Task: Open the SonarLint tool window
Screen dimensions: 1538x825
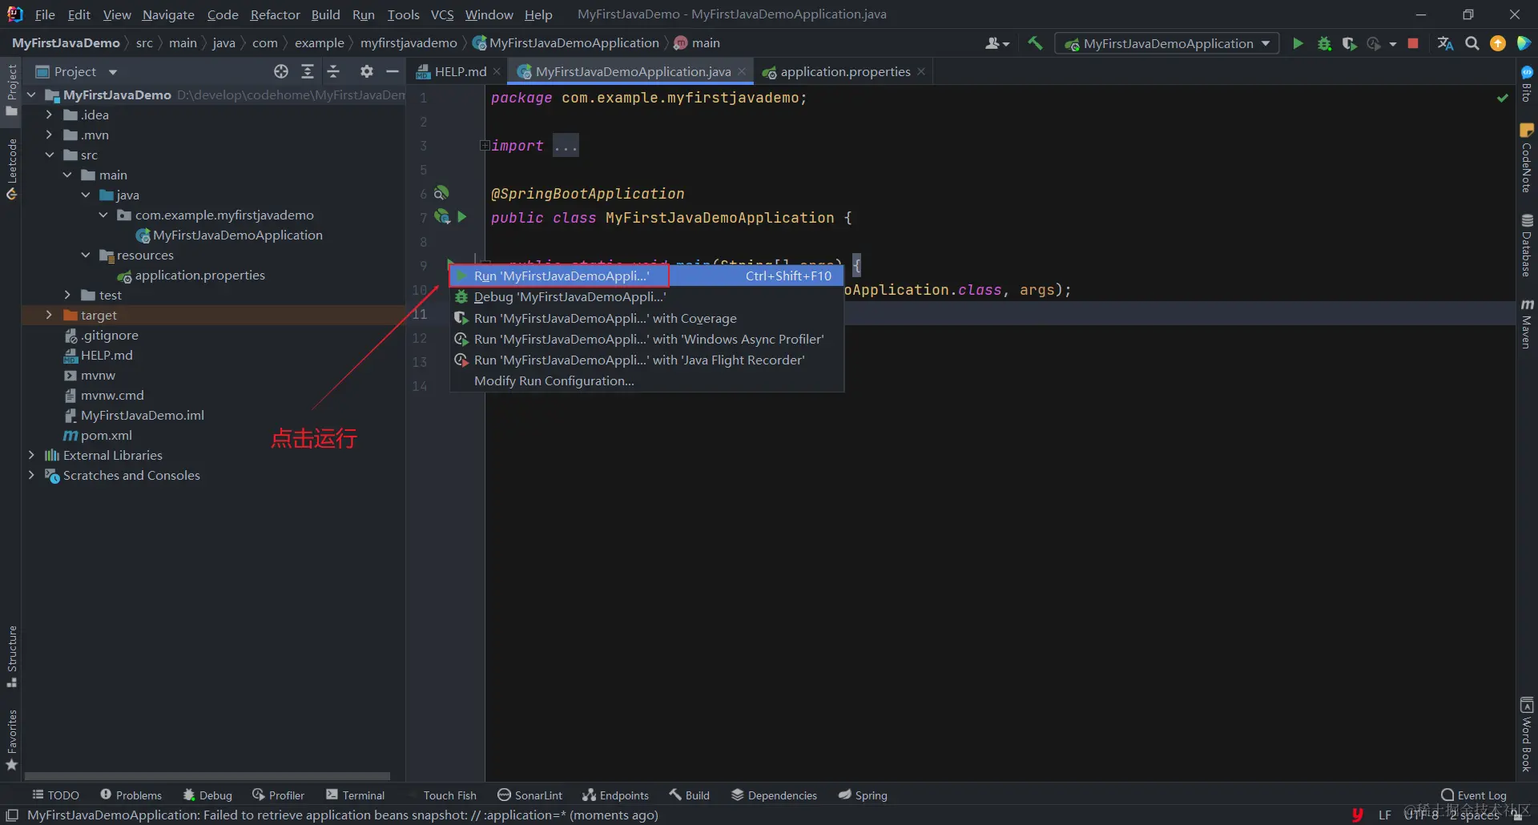Action: point(529,795)
